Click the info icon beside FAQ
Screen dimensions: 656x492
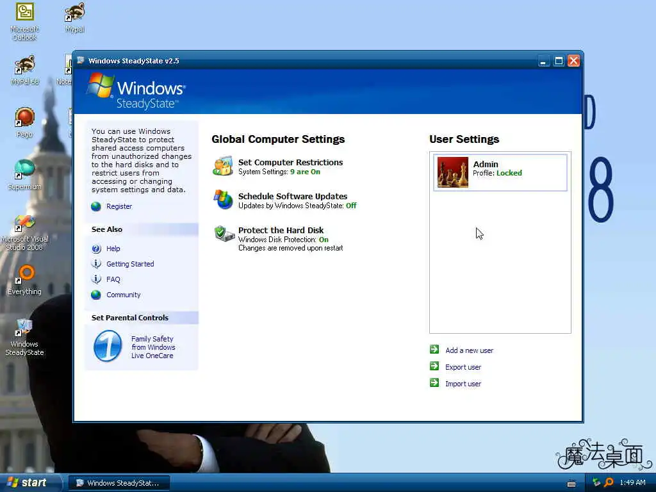coord(96,279)
